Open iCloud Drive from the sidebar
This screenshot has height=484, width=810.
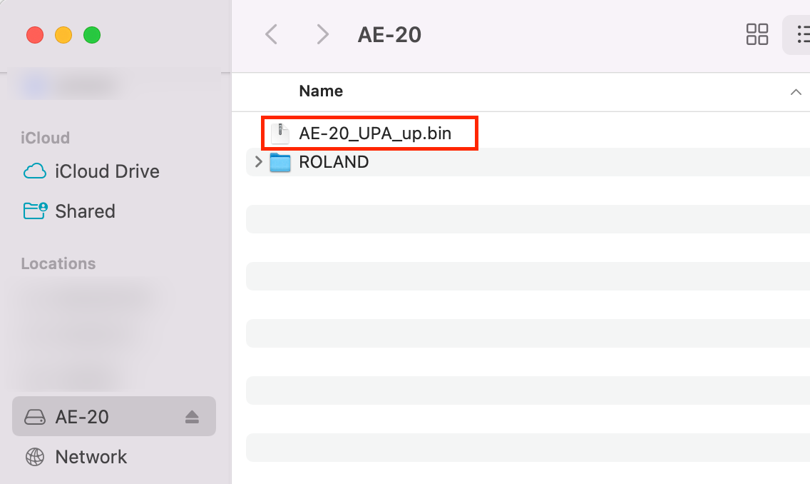point(107,171)
